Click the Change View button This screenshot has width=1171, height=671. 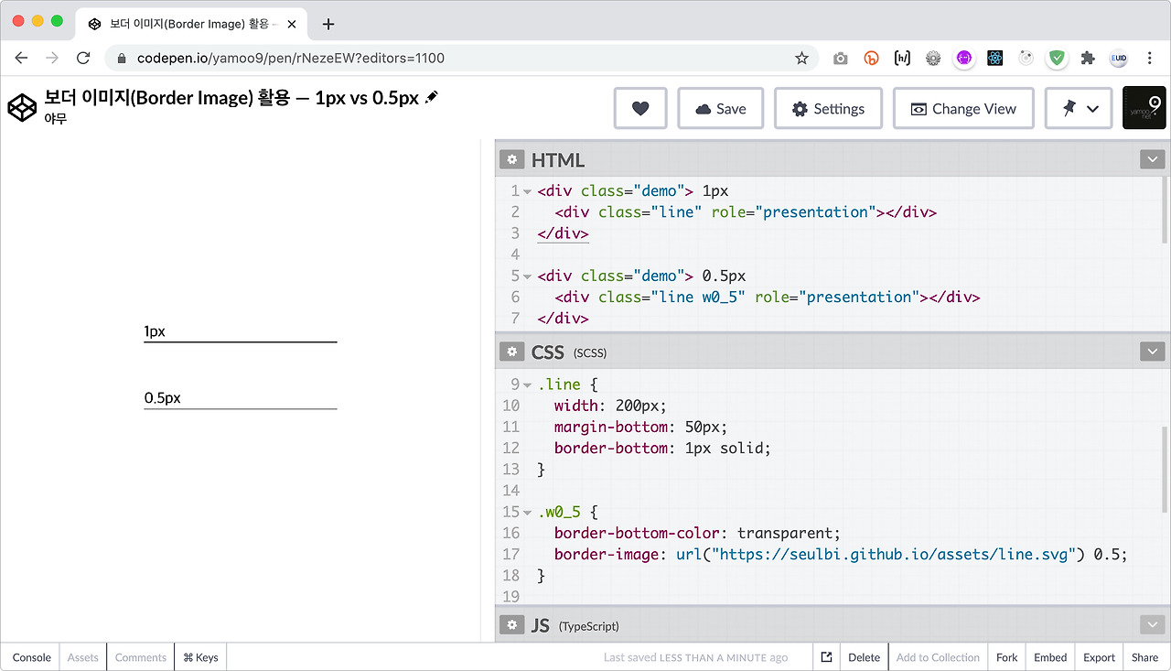[963, 108]
